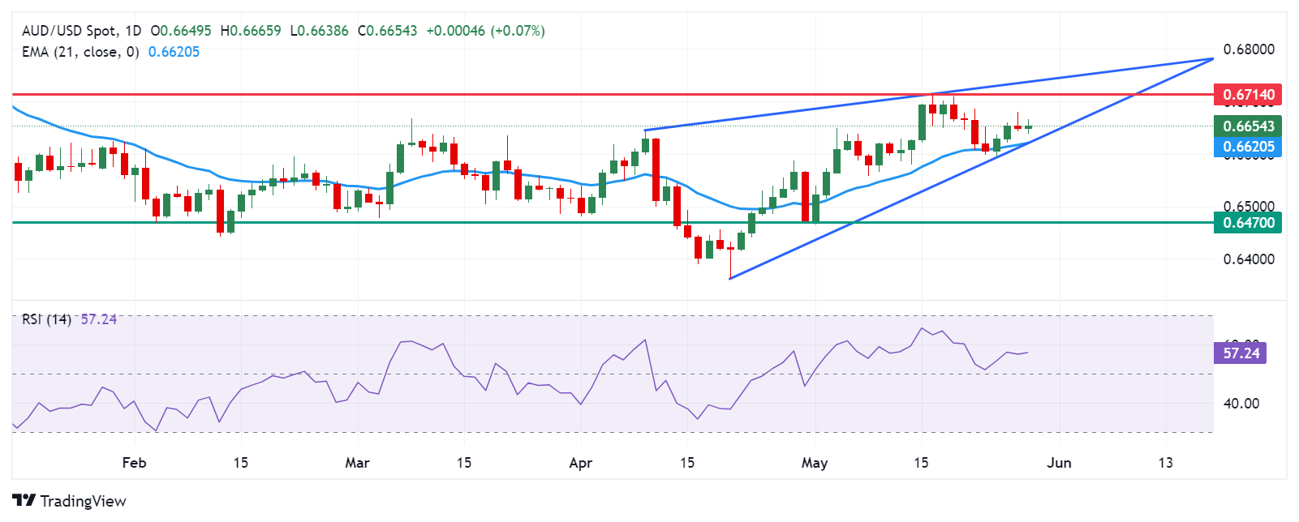Click the 0.64000 price axis label
Viewport: 1299px width, 522px height.
coord(1249,259)
